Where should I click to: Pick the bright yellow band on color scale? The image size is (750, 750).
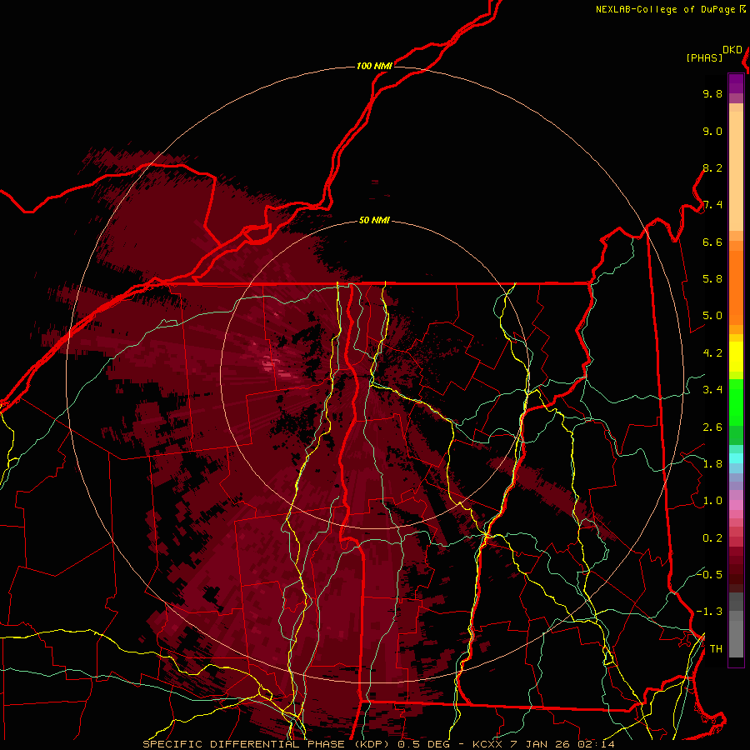[736, 357]
